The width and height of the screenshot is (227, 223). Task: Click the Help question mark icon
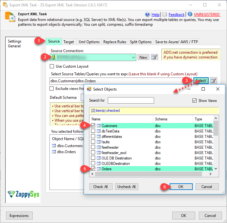[147, 14]
